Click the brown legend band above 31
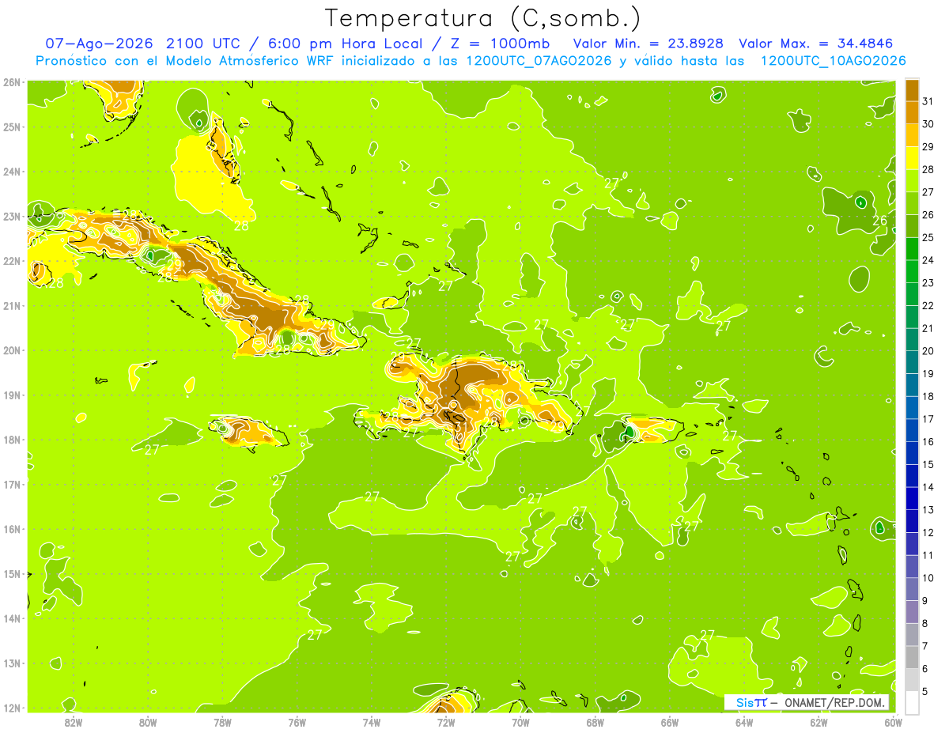This screenshot has height=733, width=949. click(x=912, y=89)
